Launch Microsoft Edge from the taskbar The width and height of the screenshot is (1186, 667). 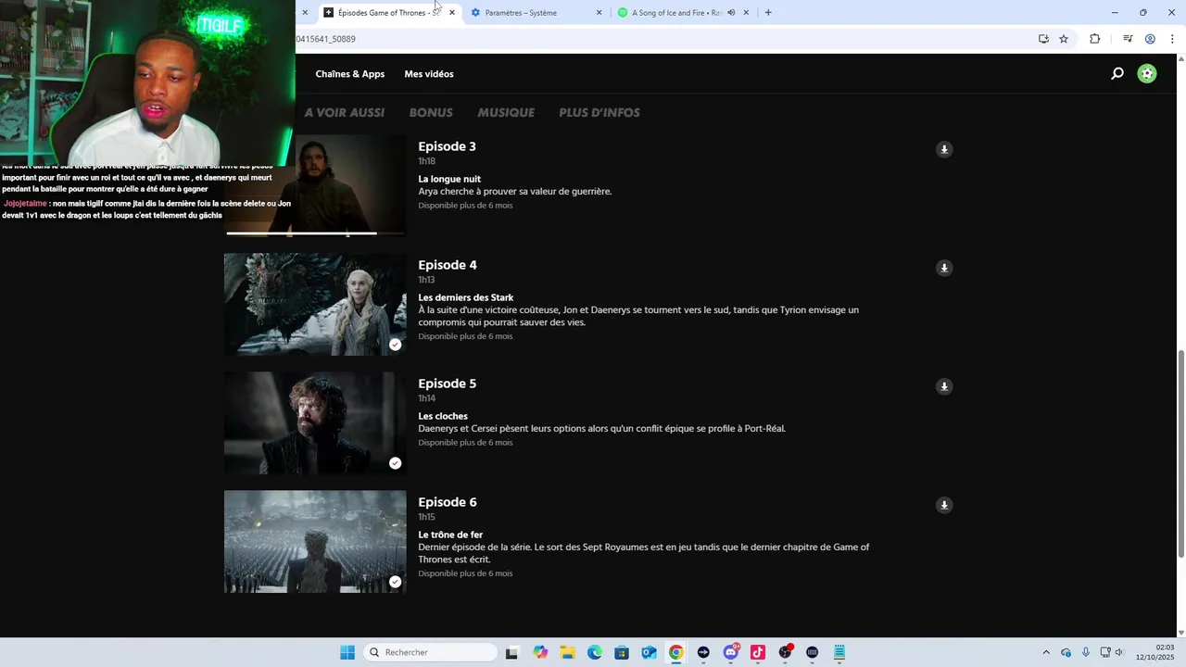595,652
